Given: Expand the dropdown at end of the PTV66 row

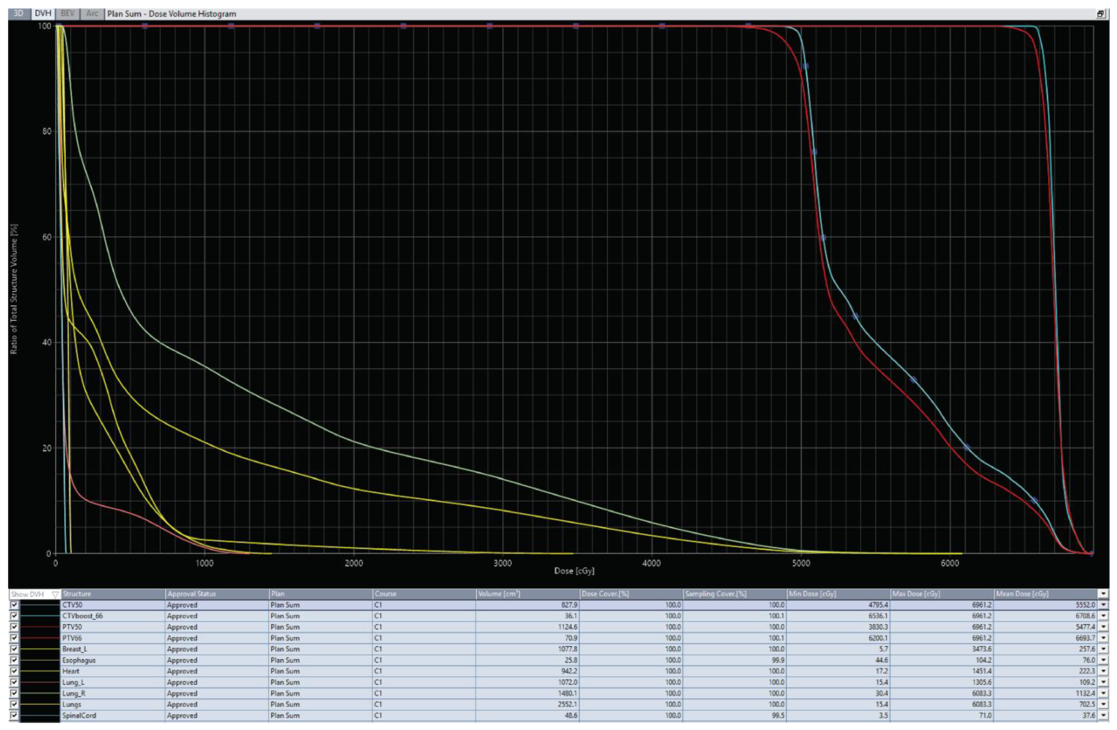Looking at the screenshot, I should (1103, 638).
